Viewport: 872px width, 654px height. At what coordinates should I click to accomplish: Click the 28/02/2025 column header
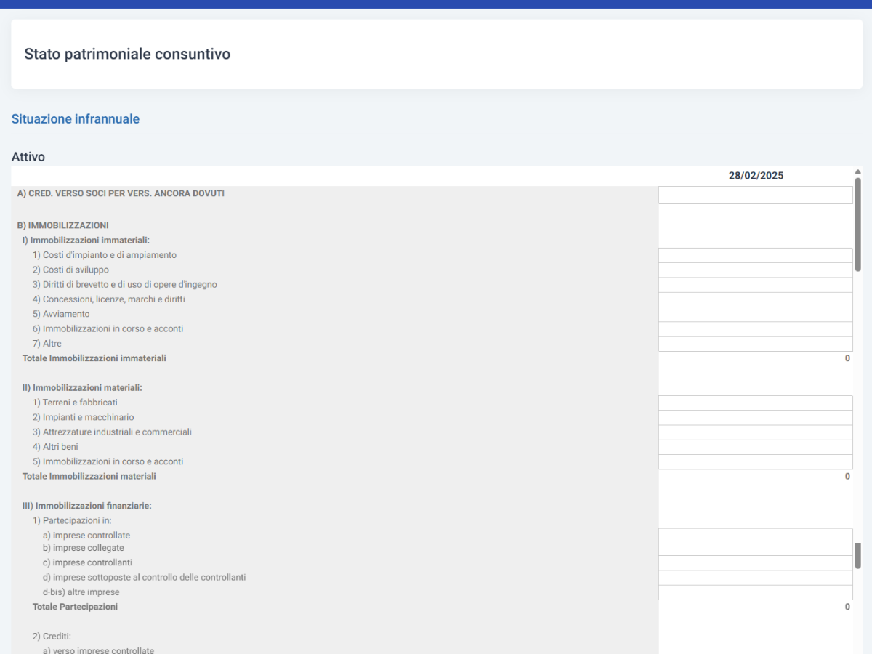(756, 176)
